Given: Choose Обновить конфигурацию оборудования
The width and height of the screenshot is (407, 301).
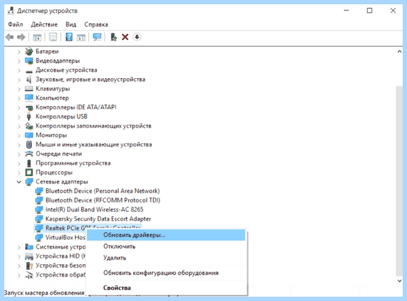Looking at the screenshot, I should pyautogui.click(x=166, y=273).
